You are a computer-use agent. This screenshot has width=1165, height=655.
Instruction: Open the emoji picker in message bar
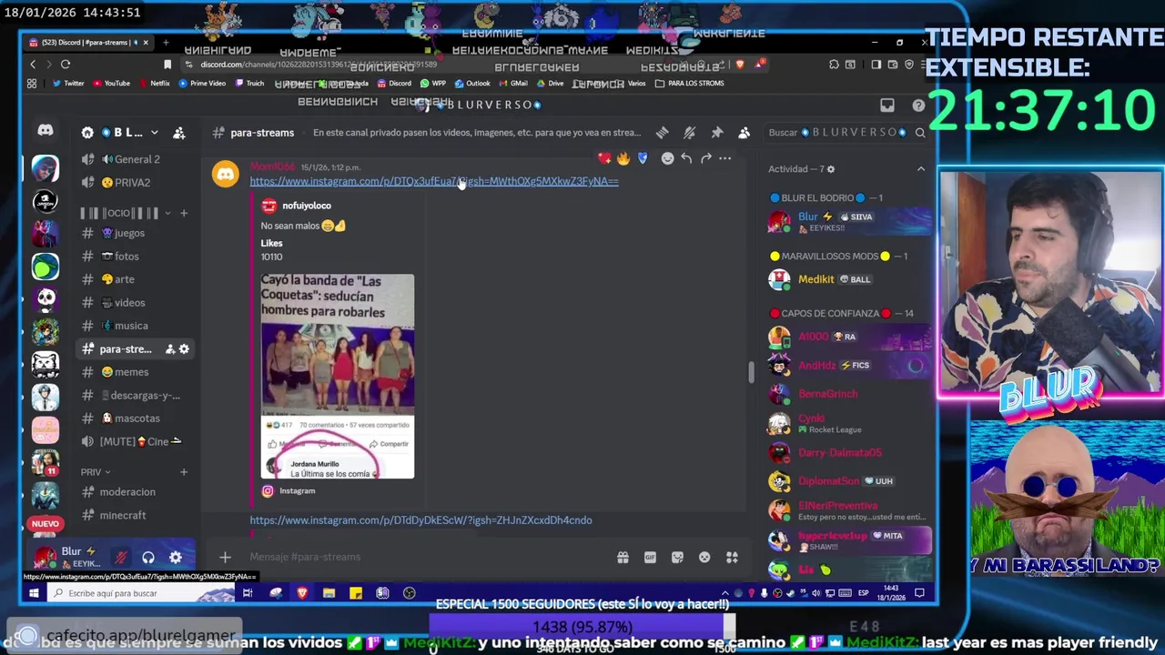(x=704, y=557)
